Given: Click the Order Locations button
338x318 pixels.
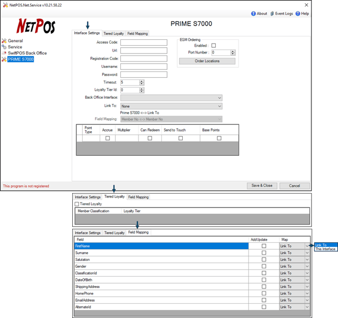Looking at the screenshot, I should point(207,61).
